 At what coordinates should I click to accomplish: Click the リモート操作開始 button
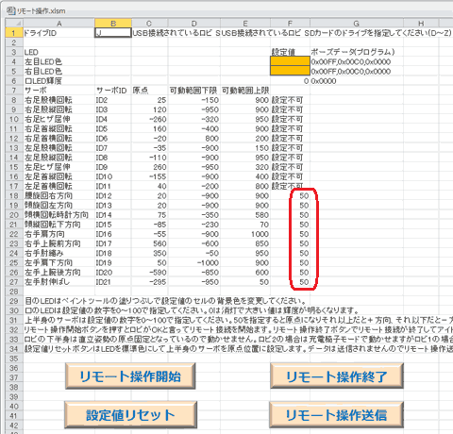130,376
